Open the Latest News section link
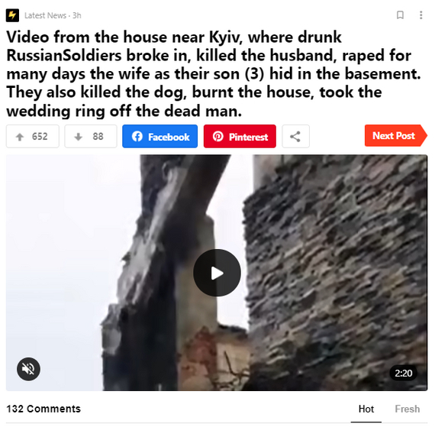The height and width of the screenshot is (427, 435). point(46,15)
